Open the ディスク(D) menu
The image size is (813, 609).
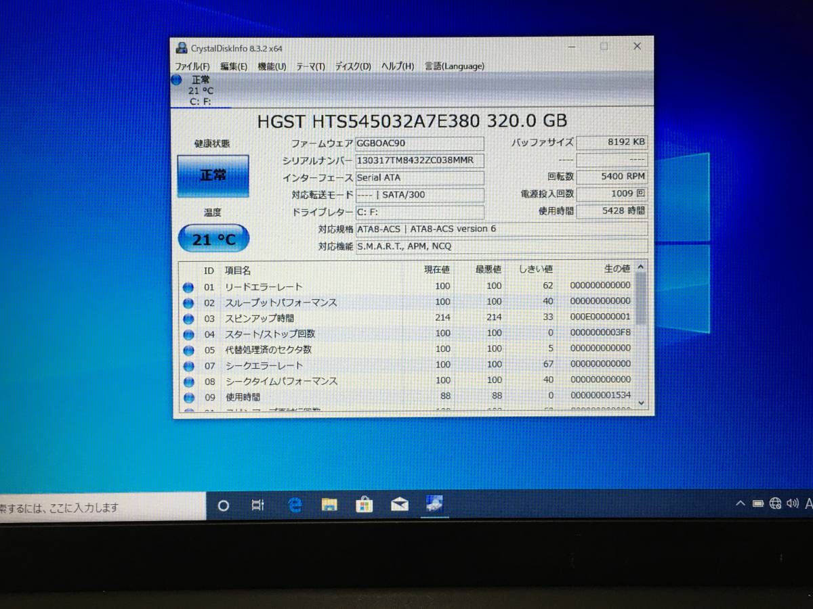[353, 66]
